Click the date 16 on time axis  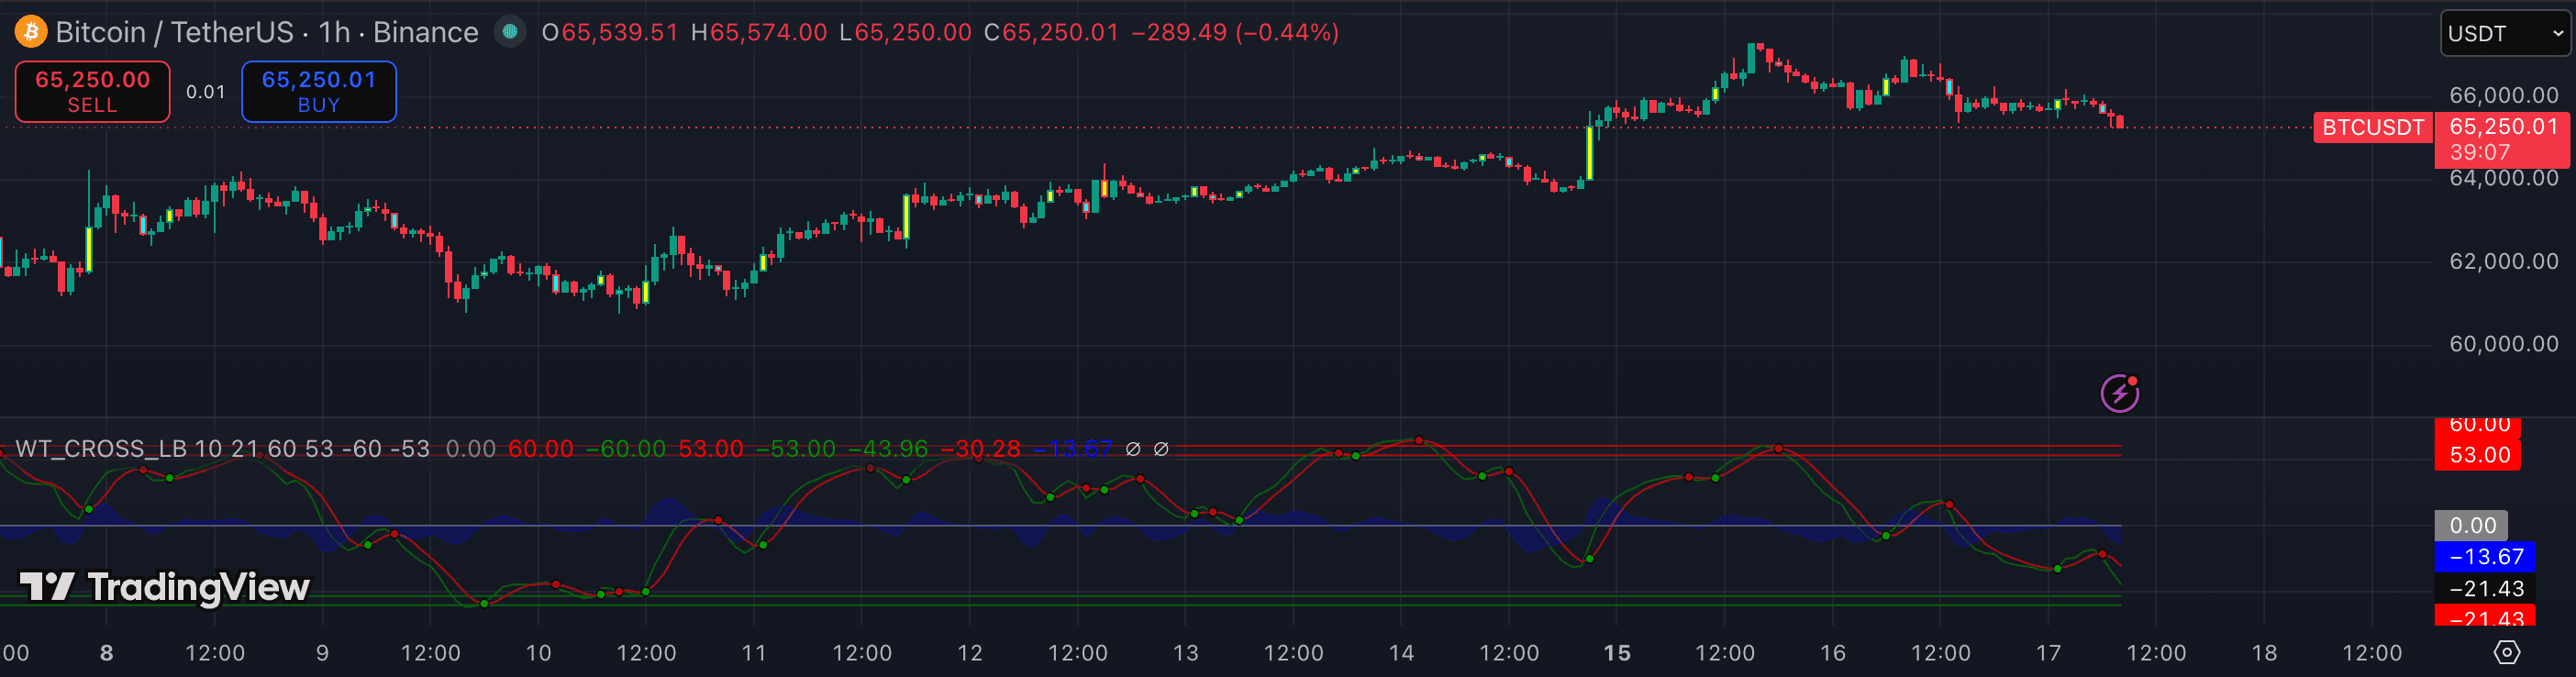pyautogui.click(x=1833, y=653)
